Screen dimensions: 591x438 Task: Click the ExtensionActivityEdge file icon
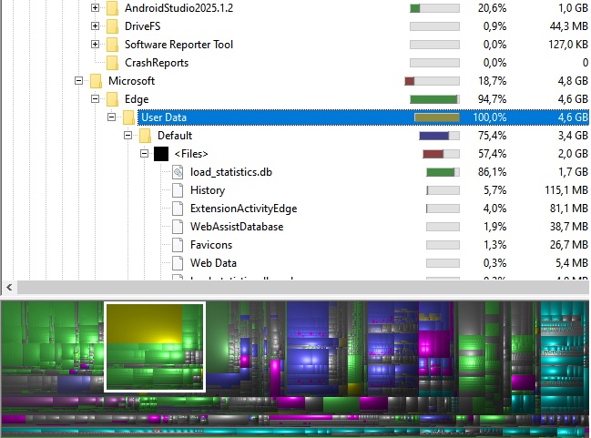(178, 209)
